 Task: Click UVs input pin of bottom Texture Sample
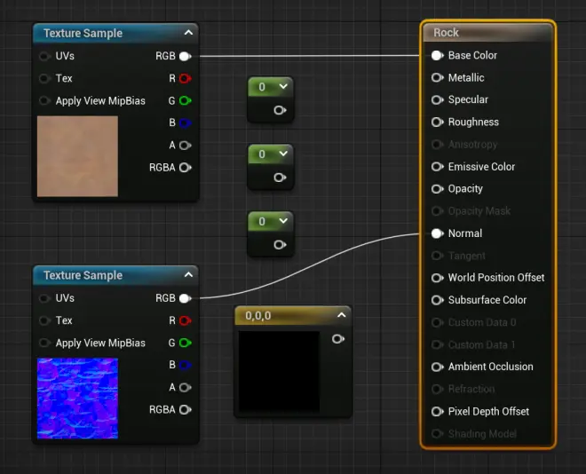(x=44, y=298)
